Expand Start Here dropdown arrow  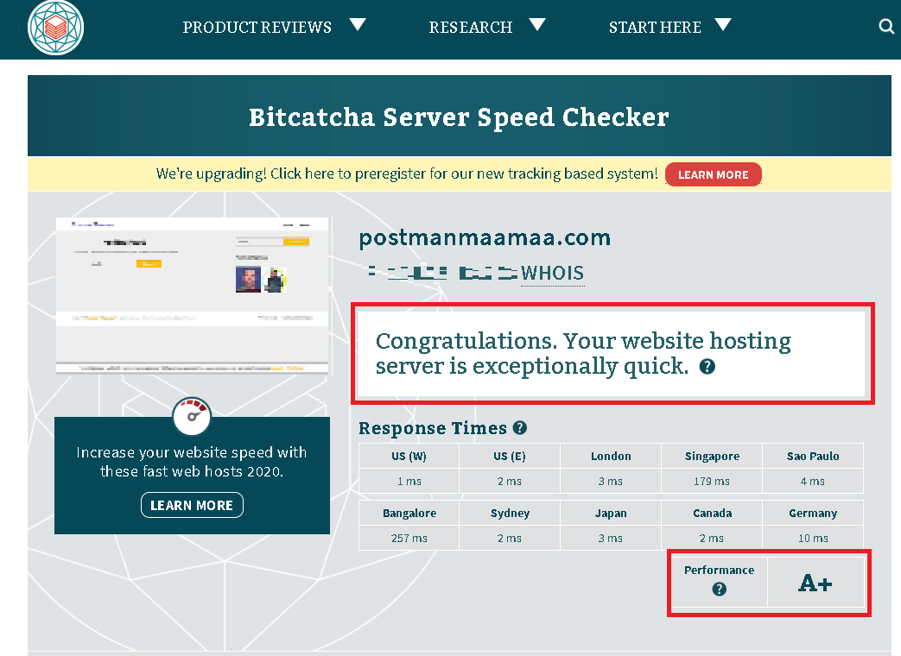723,25
